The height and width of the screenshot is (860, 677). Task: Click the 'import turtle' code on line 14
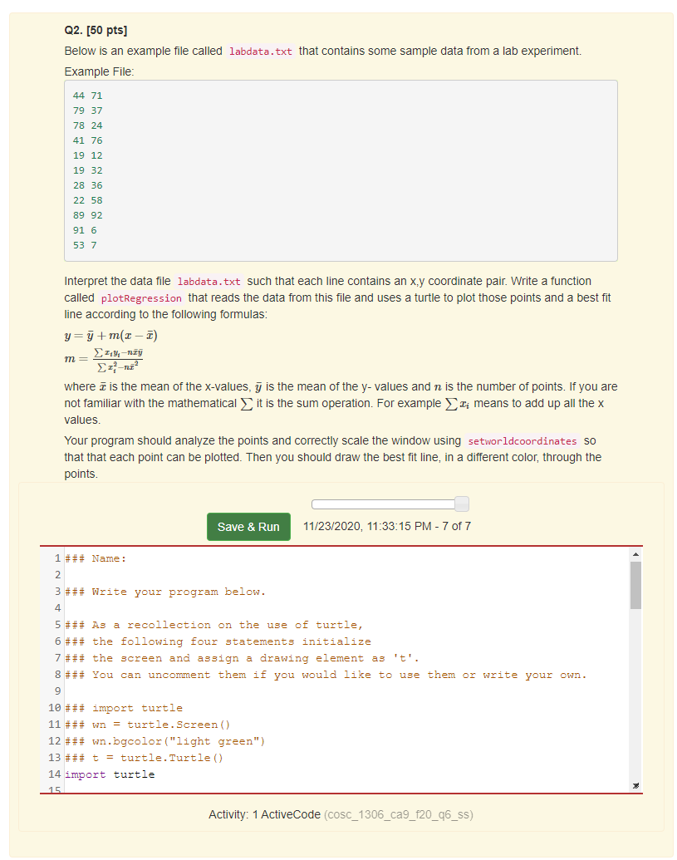click(110, 774)
